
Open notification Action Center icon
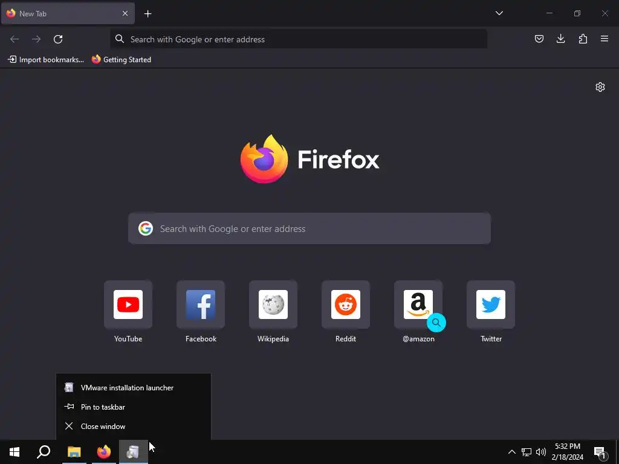point(600,453)
